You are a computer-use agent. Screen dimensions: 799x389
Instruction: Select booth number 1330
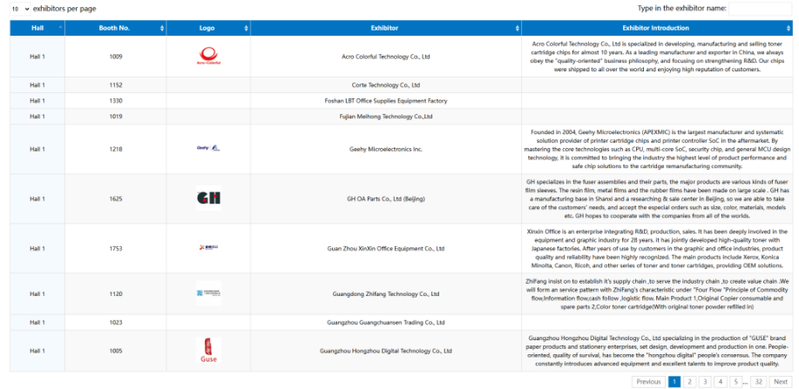point(116,101)
